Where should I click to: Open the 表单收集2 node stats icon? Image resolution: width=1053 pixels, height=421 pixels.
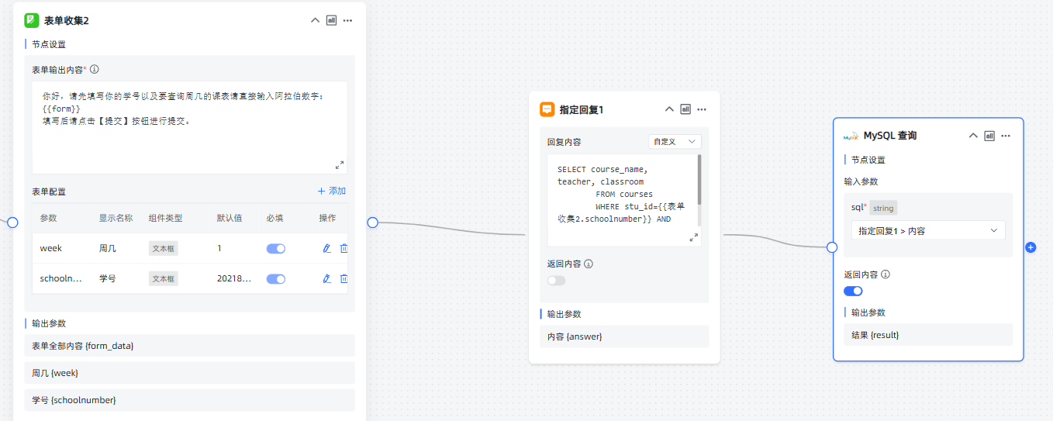pyautogui.click(x=331, y=20)
